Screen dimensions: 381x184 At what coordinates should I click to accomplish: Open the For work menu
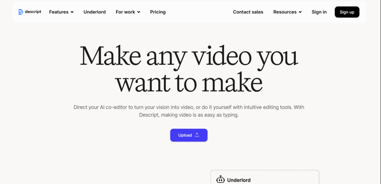tap(125, 12)
